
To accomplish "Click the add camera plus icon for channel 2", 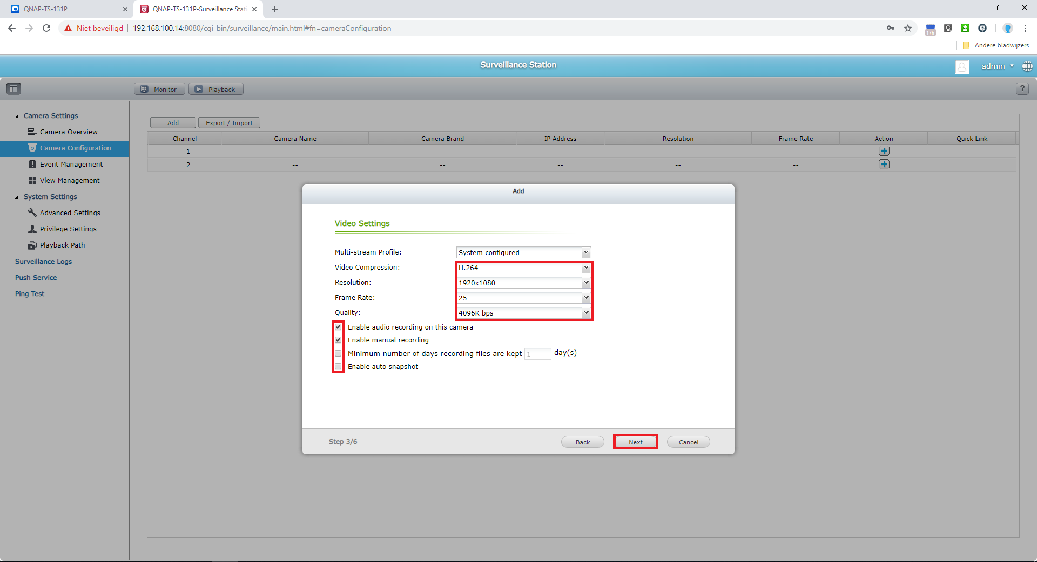I will 884,165.
